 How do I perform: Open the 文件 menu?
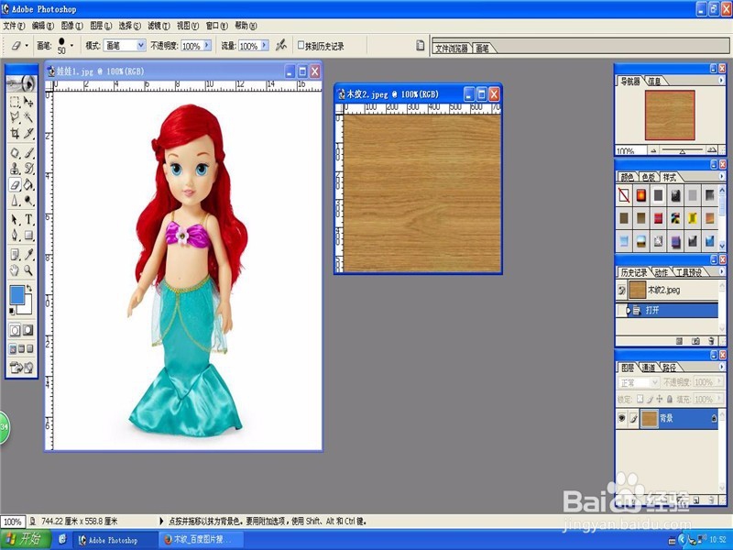tap(14, 26)
